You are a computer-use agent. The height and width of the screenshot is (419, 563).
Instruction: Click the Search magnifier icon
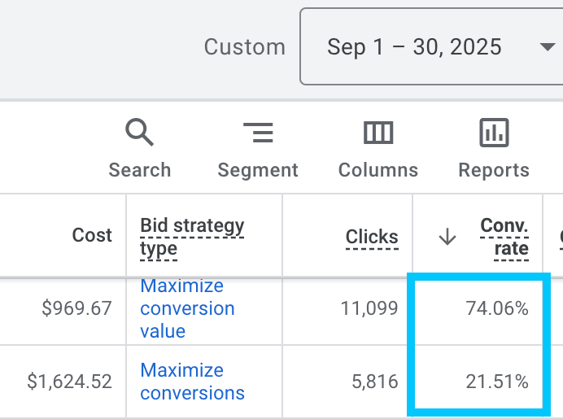tap(139, 133)
